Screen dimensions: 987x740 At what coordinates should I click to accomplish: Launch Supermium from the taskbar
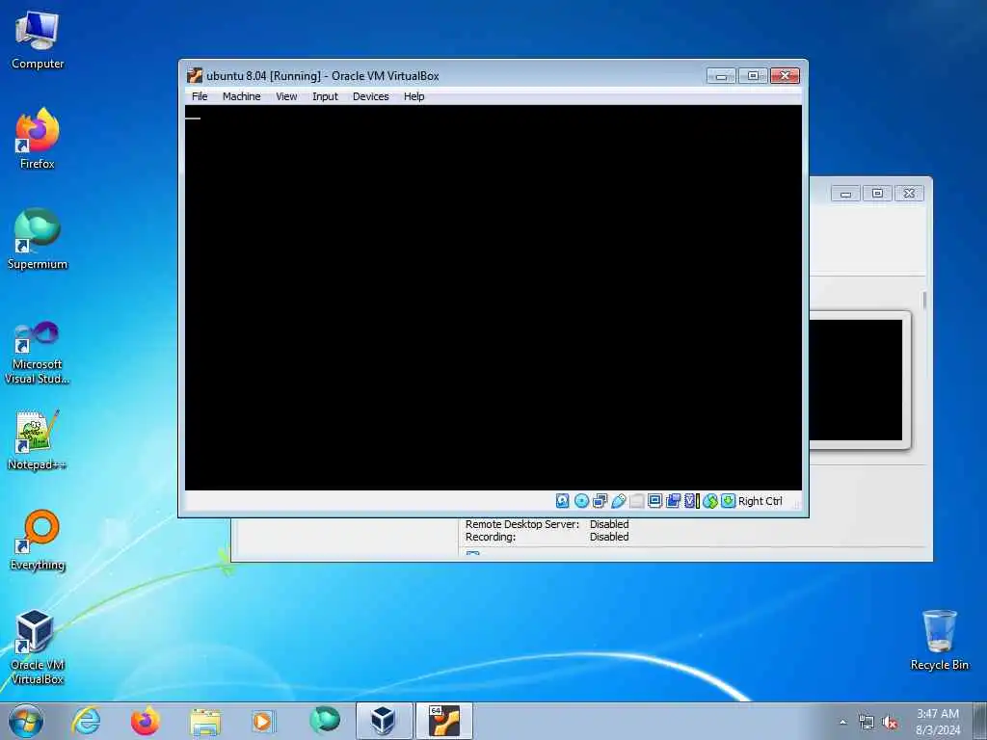click(x=324, y=721)
